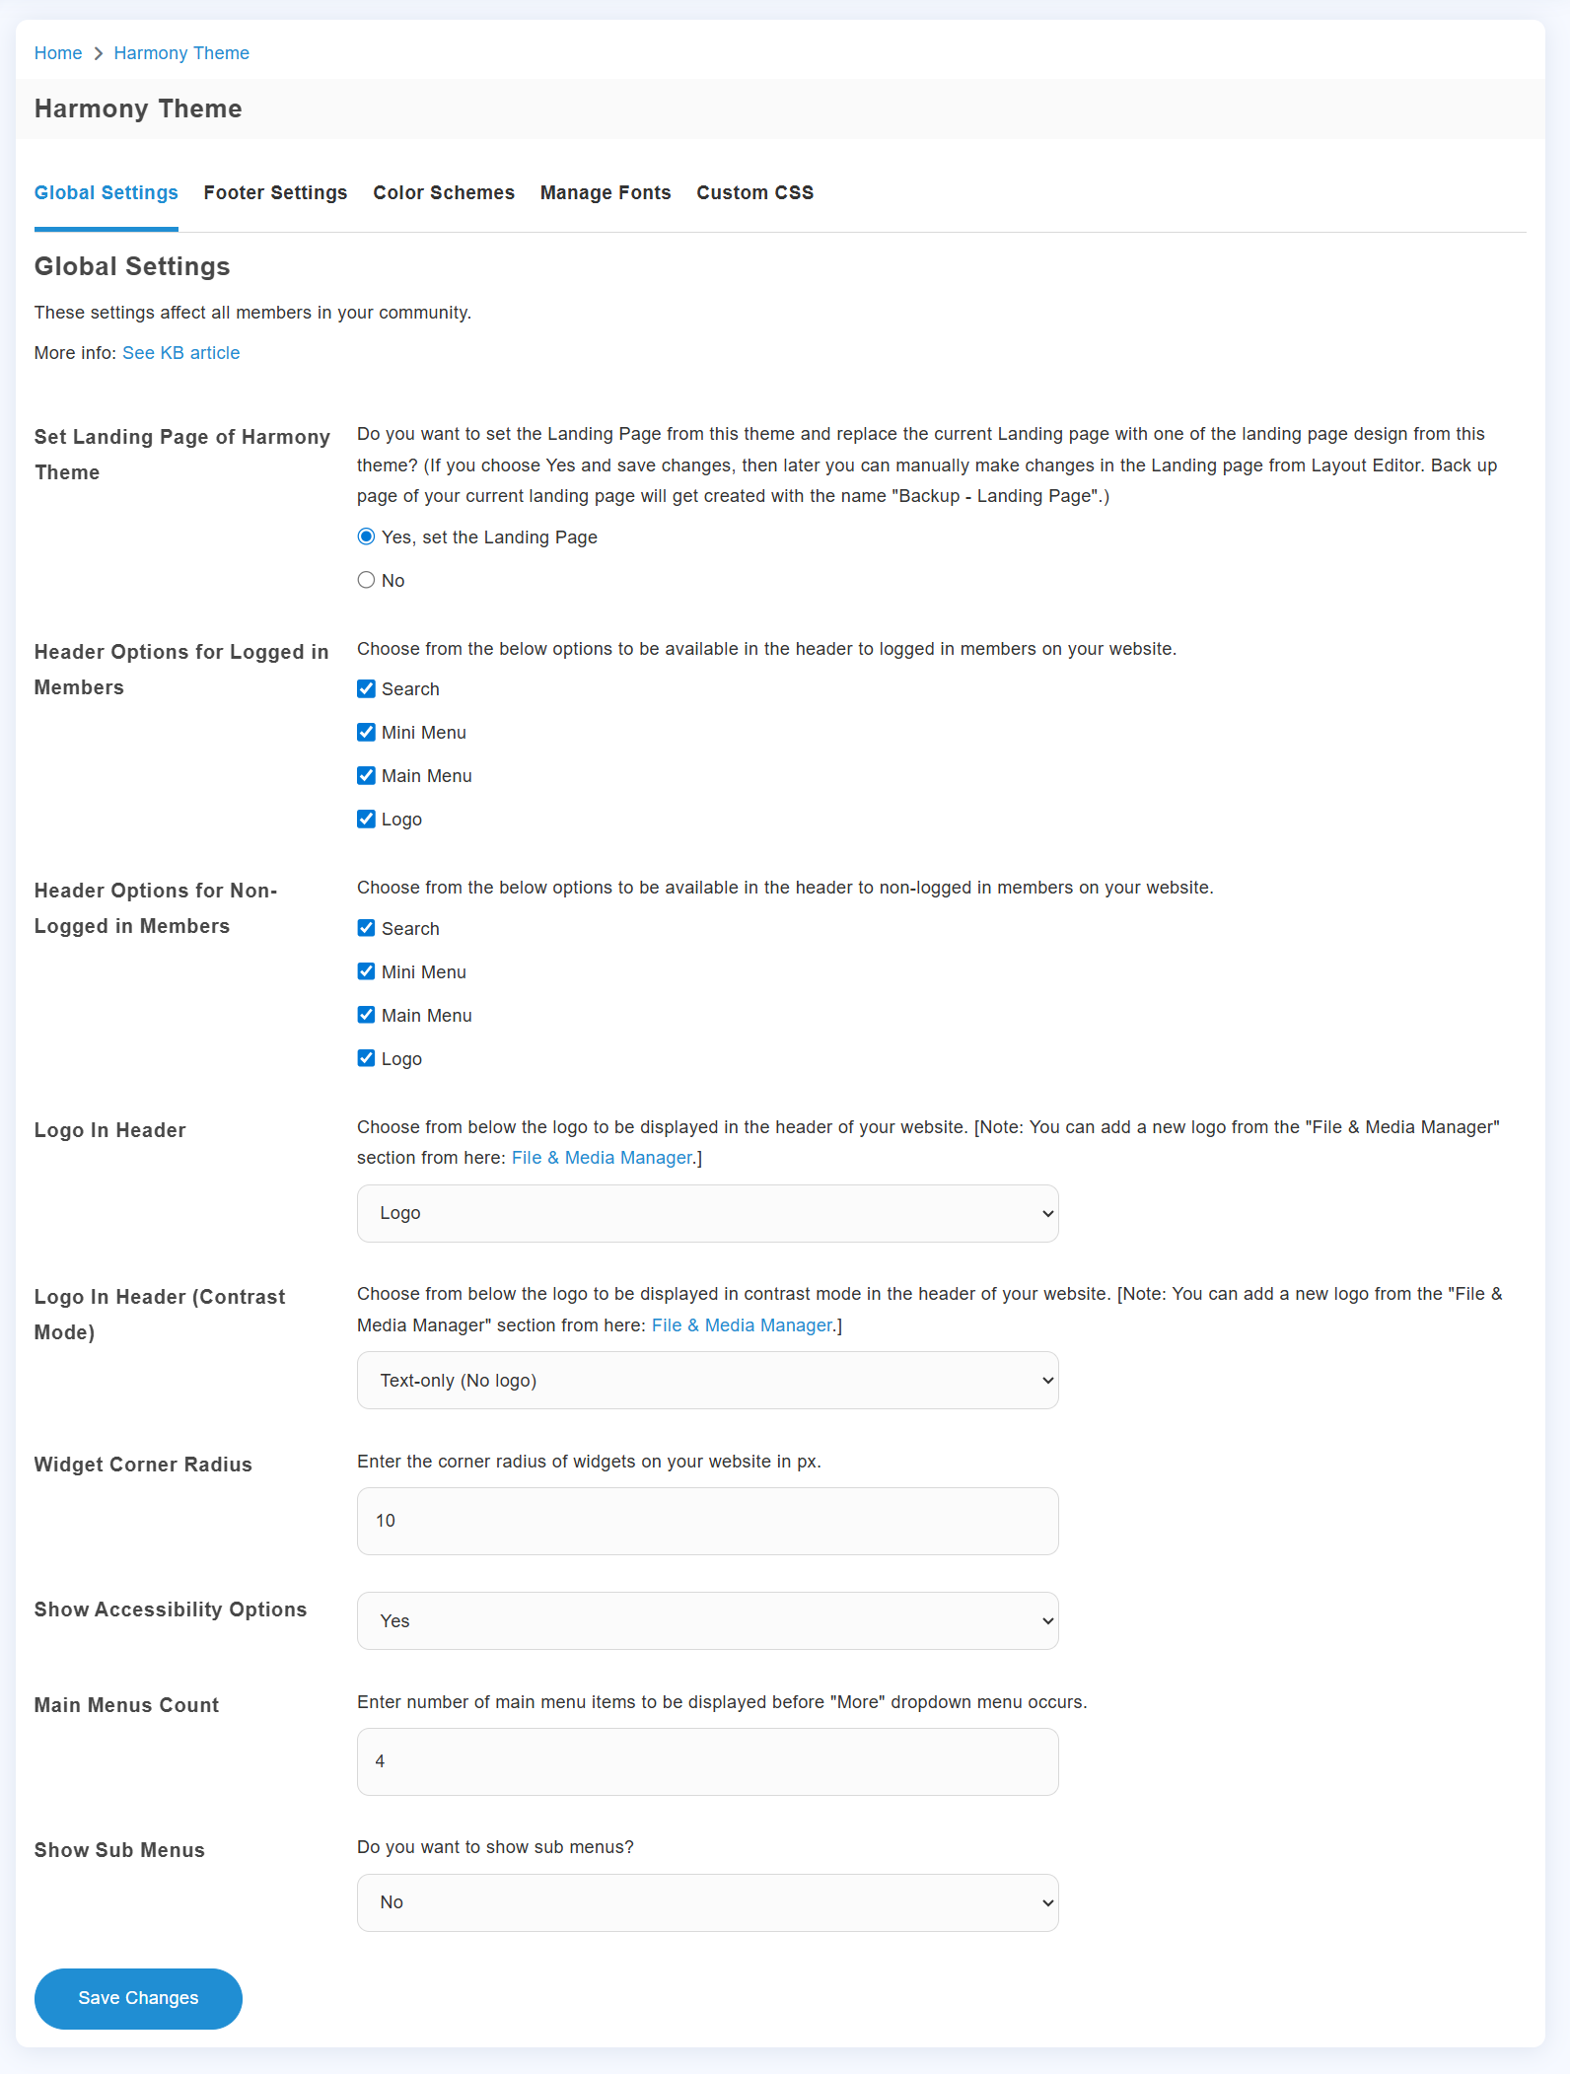
Task: Uncheck Search for logged in members
Action: point(366,689)
